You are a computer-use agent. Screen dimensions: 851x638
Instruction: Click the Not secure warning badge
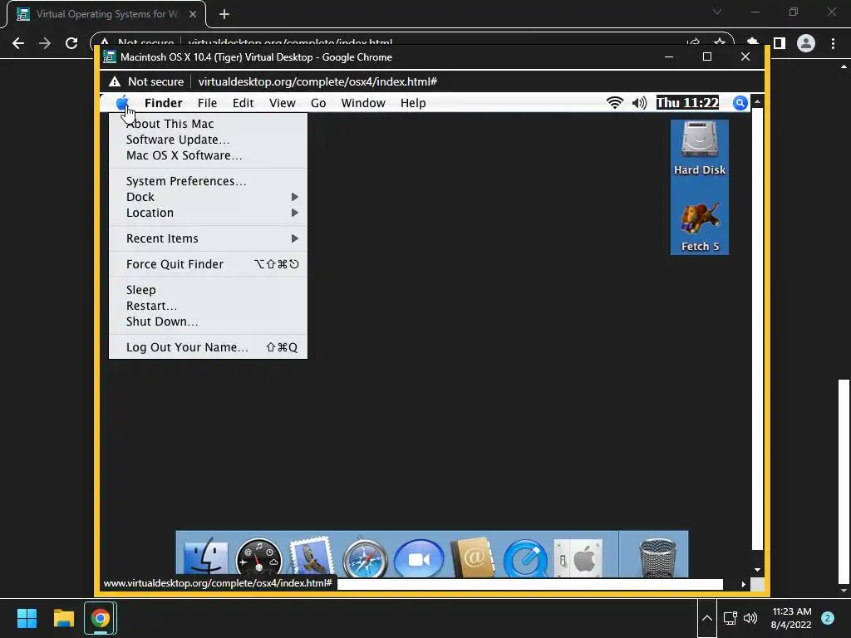pyautogui.click(x=146, y=82)
